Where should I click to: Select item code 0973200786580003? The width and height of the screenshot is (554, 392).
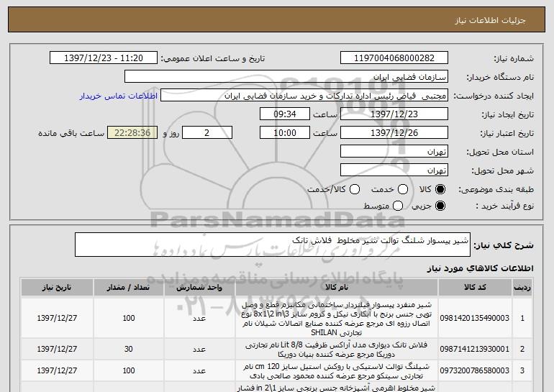[x=475, y=370]
